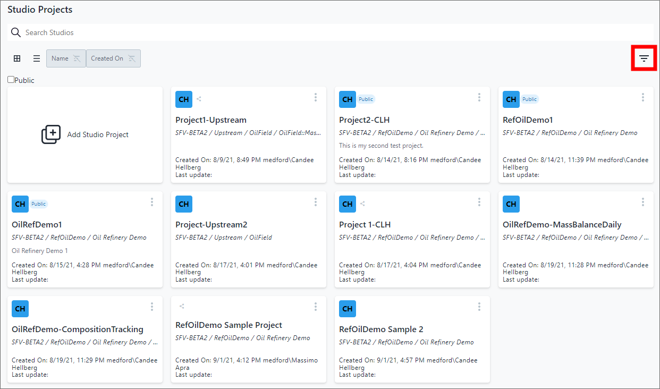Toggle the Created On sort button
This screenshot has height=389, width=660.
(x=113, y=58)
